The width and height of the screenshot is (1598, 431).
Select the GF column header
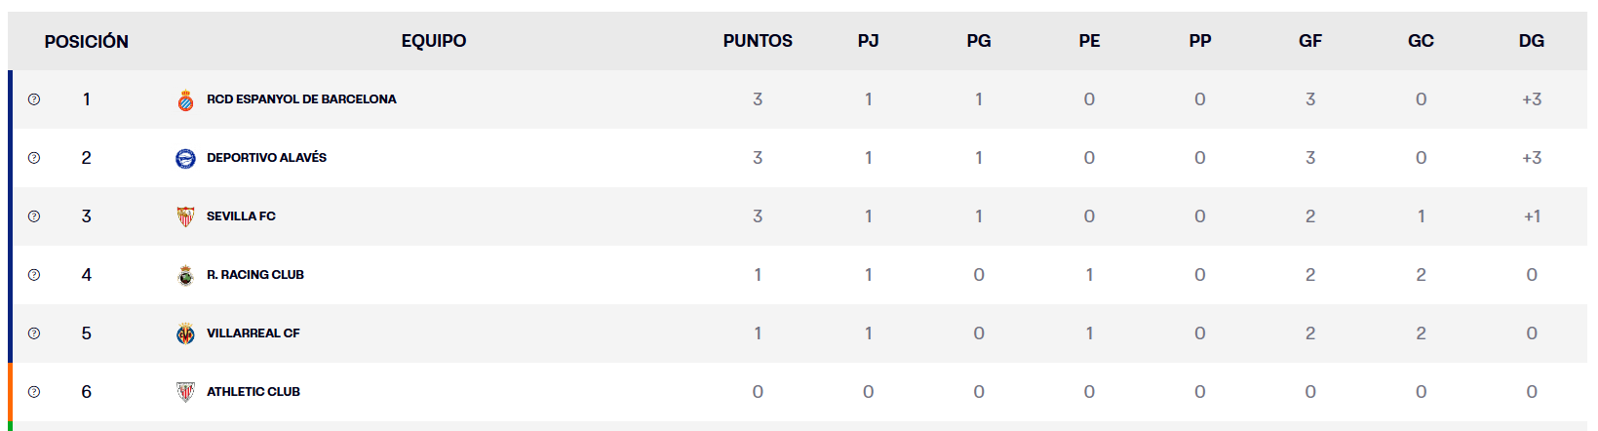pyautogui.click(x=1310, y=41)
